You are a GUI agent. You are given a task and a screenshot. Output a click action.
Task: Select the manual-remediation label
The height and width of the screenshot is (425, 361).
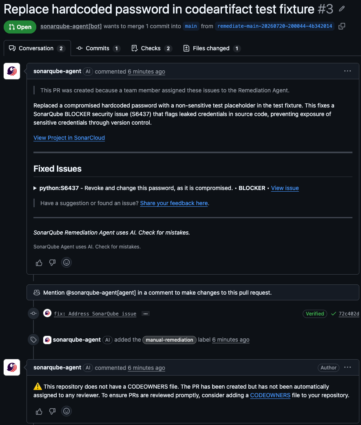[x=169, y=340]
